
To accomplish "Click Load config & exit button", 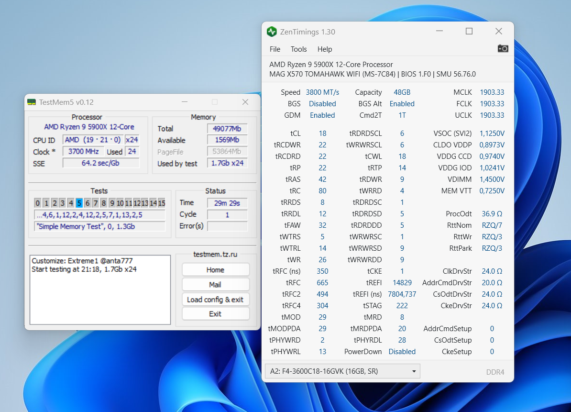I will 216,300.
